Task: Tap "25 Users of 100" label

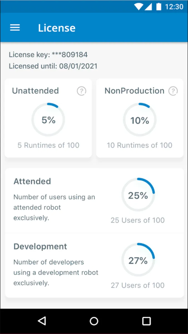Action: pos(138,220)
